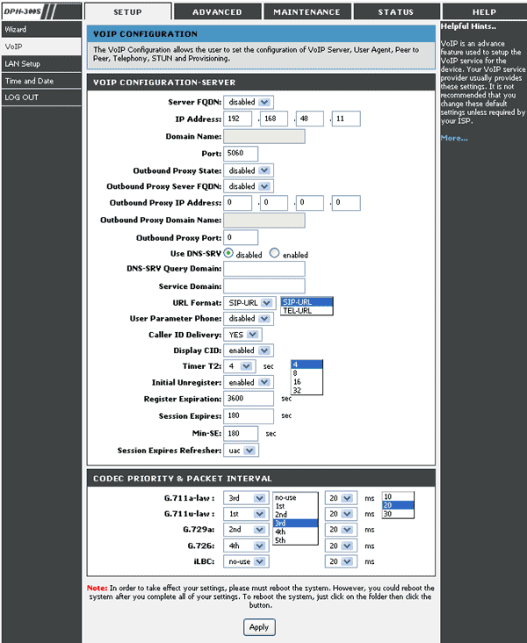Select 8 in Timer T2 list
Image resolution: width=527 pixels, height=643 pixels.
coord(307,373)
